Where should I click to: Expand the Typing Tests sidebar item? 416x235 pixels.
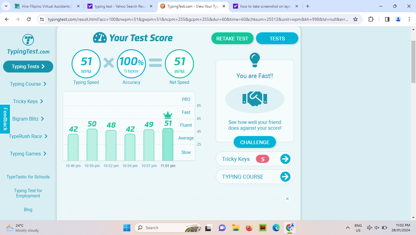coord(28,66)
